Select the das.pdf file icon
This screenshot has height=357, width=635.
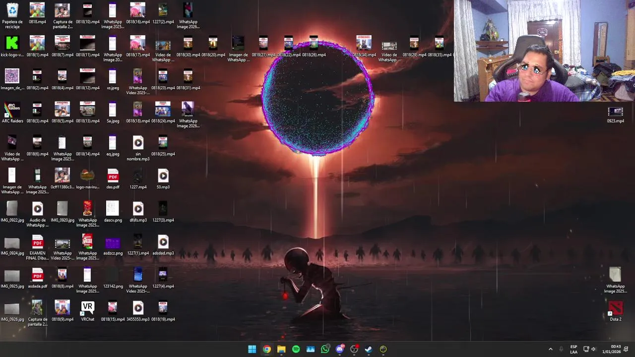pyautogui.click(x=113, y=178)
